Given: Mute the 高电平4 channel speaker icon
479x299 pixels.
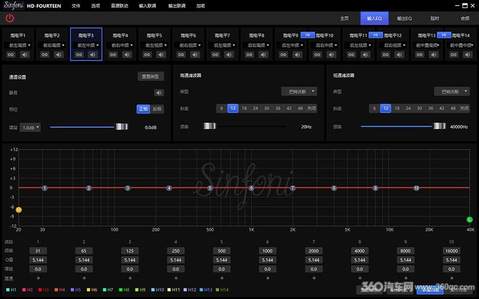Looking at the screenshot, I should coord(127,55).
